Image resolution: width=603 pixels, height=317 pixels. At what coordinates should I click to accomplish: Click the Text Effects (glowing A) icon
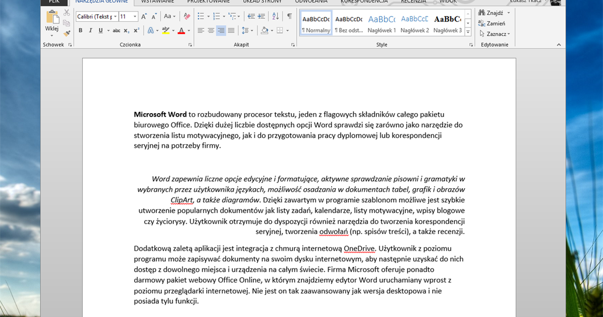click(151, 31)
